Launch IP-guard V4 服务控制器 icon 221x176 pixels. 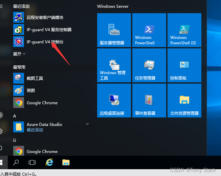pos(19,29)
